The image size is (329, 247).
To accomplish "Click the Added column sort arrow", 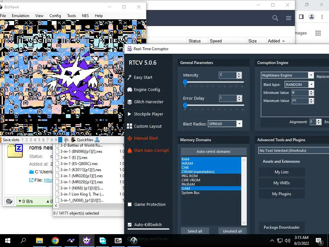I will (283, 41).
